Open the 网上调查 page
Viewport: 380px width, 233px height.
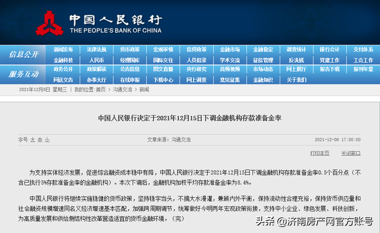[197, 80]
